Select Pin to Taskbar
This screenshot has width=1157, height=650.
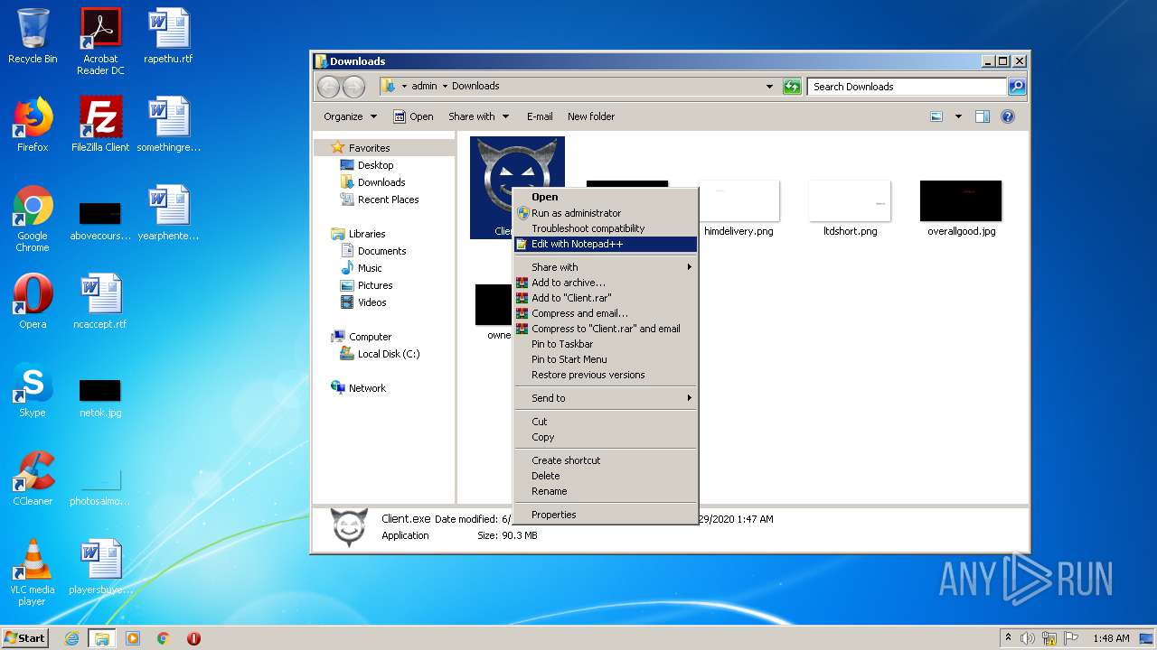(606, 344)
